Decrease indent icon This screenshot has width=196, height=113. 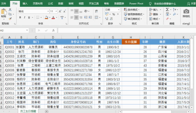[86, 17]
